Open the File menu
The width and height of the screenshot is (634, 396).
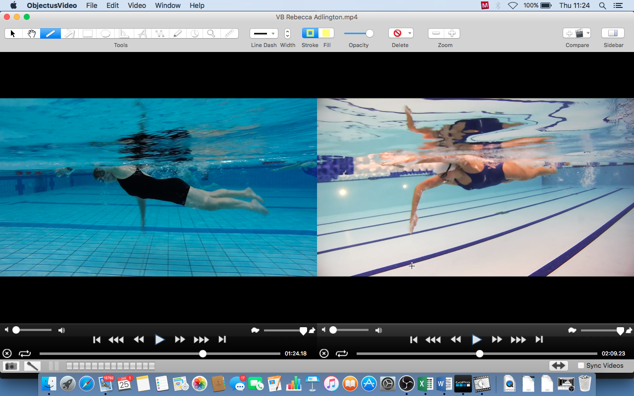92,5
